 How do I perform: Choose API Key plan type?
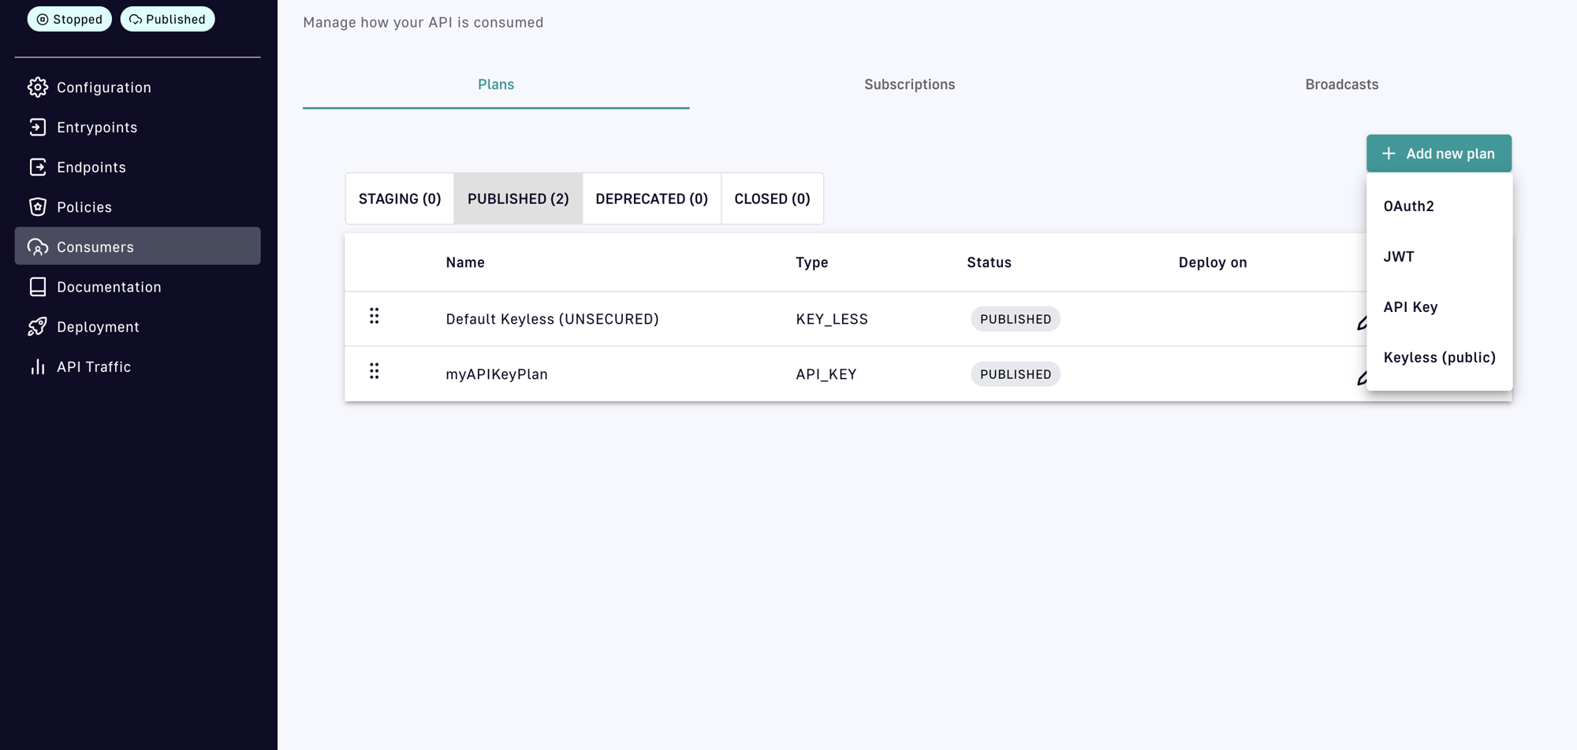[1439, 307]
